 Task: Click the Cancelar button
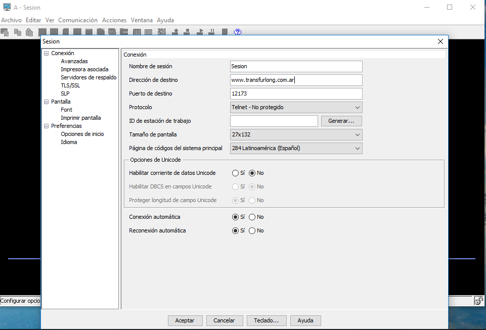[225, 320]
